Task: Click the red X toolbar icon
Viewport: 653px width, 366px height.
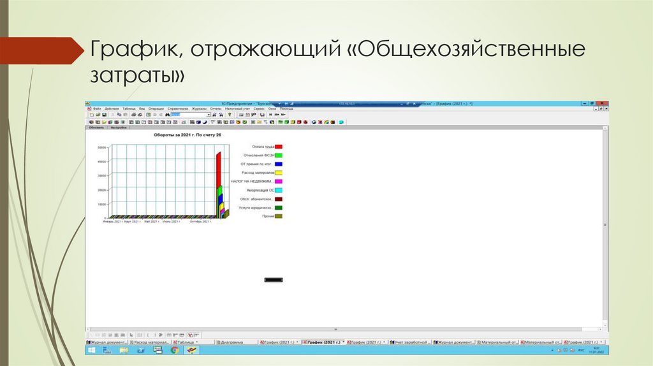Action: pos(320,122)
